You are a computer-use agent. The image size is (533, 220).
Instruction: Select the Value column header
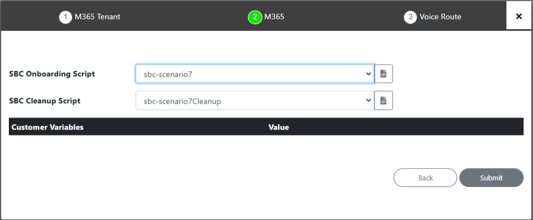pos(279,127)
